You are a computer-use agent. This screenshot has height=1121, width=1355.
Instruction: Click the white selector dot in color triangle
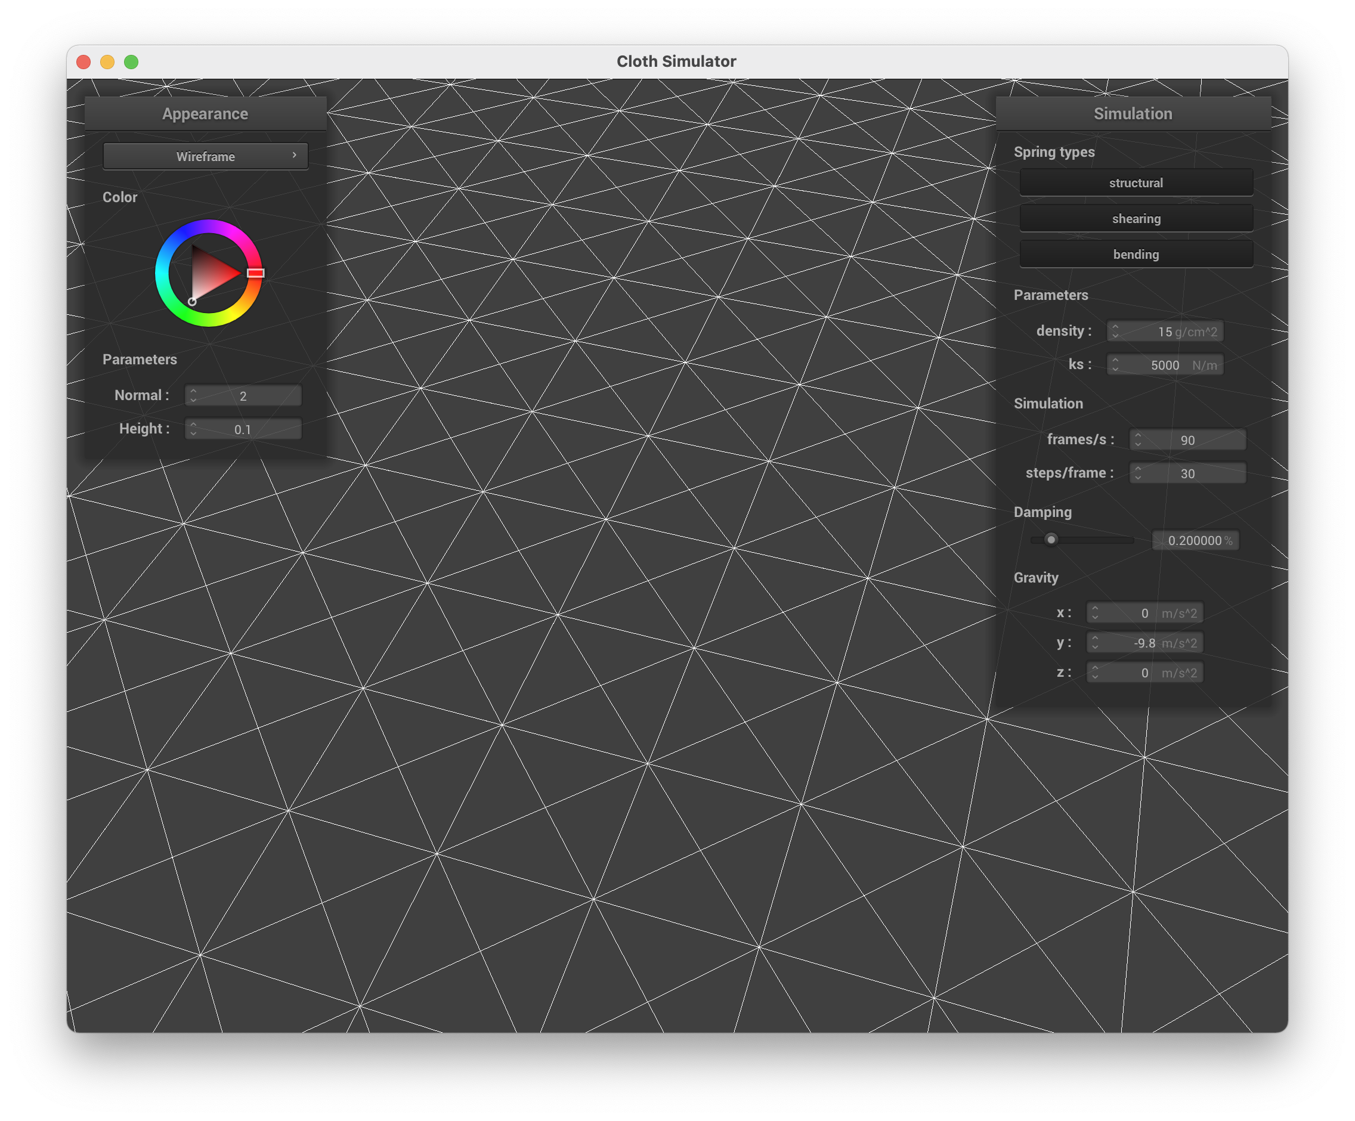click(x=192, y=301)
